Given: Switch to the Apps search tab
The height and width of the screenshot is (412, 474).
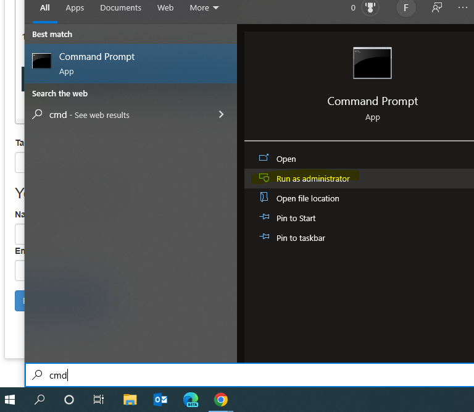Looking at the screenshot, I should click(75, 8).
